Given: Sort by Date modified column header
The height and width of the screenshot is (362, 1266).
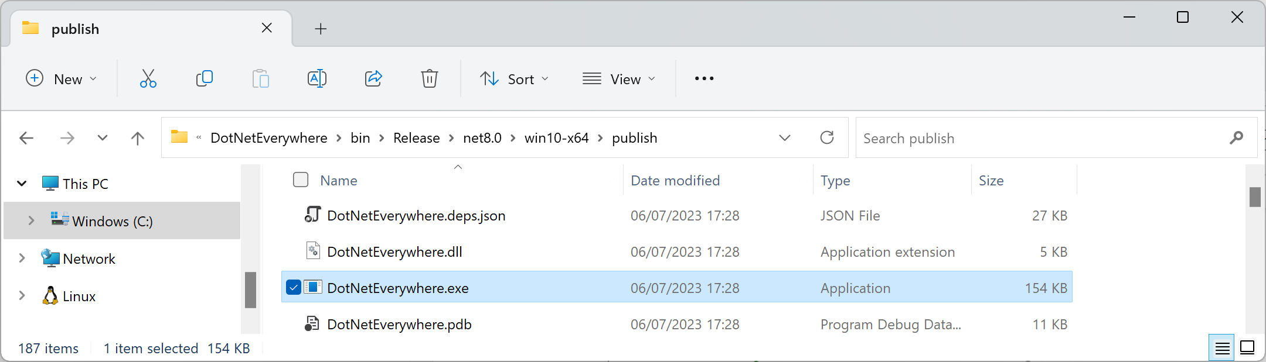Looking at the screenshot, I should (675, 181).
